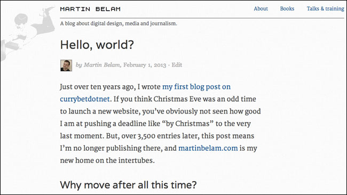Click the 'Hello, world?' post title
Viewport: 347px width, 195px height.
pyautogui.click(x=97, y=45)
